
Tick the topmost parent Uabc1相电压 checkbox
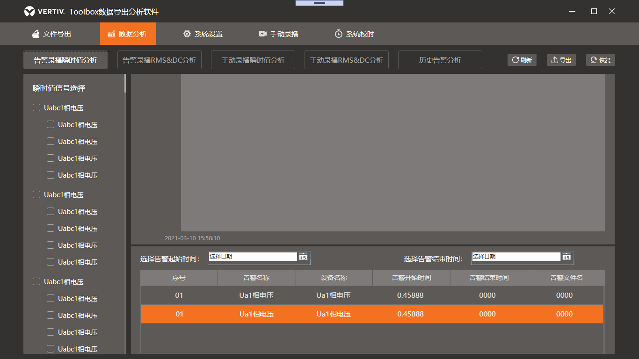point(36,108)
